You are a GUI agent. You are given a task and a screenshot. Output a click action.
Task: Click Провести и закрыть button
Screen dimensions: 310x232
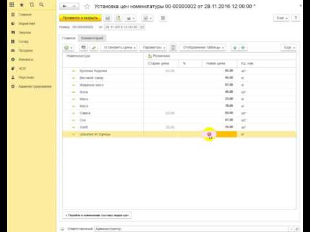coord(80,18)
